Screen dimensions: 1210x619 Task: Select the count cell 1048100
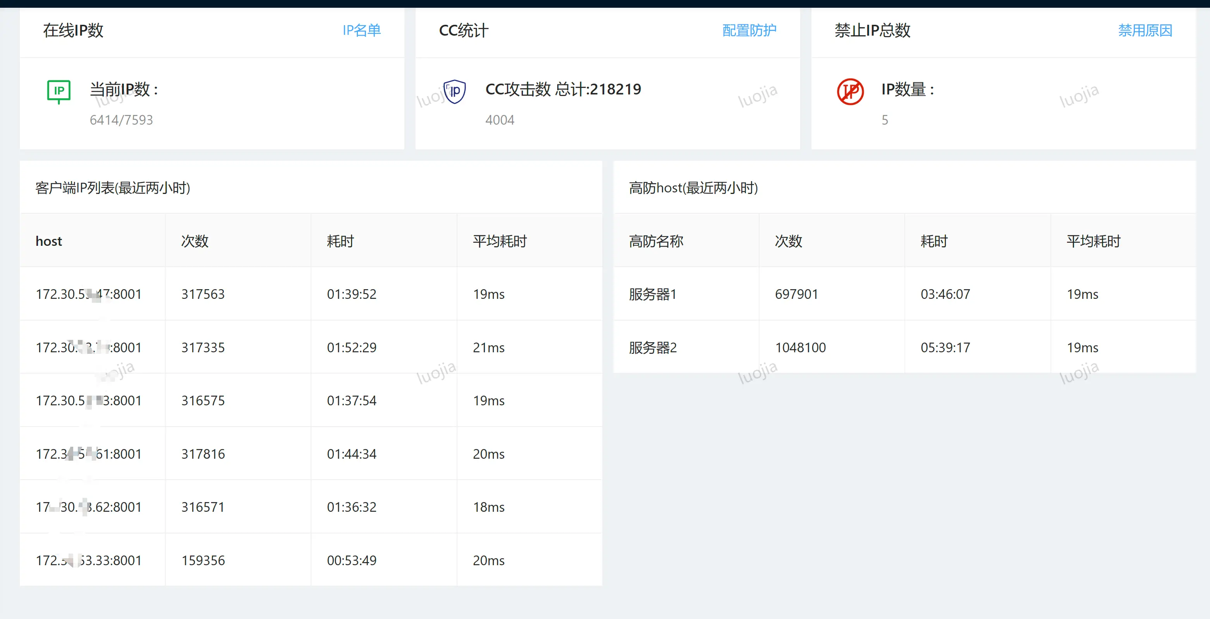[800, 348]
